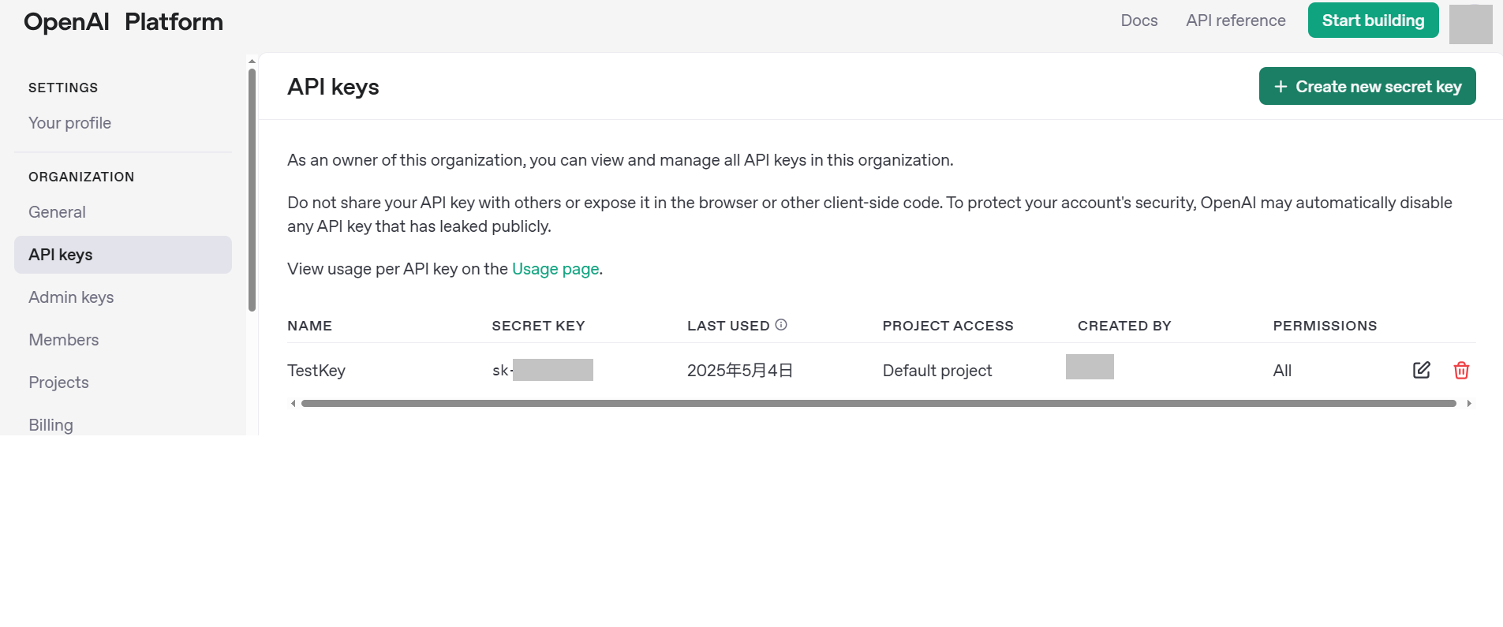Viewport: 1503px width, 627px height.
Task: Open the Usage page link
Action: coord(555,269)
